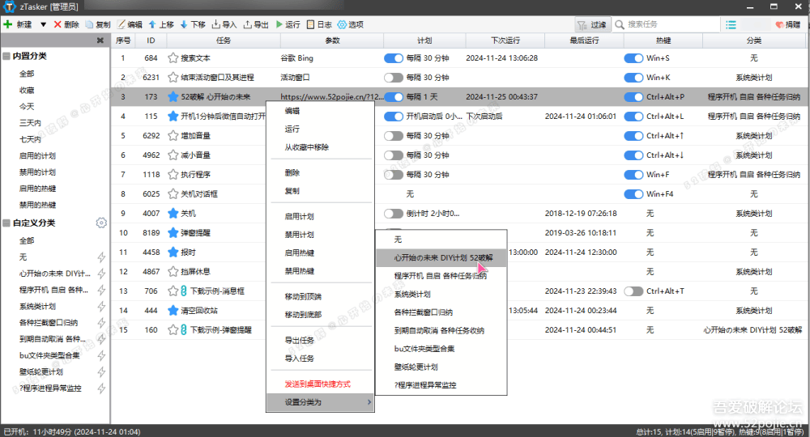Click the 导入 import toolbar icon
Viewport: 810px width, 437px height.
pyautogui.click(x=216, y=24)
